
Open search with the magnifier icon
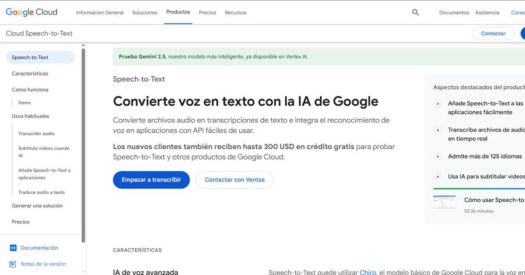point(416,13)
